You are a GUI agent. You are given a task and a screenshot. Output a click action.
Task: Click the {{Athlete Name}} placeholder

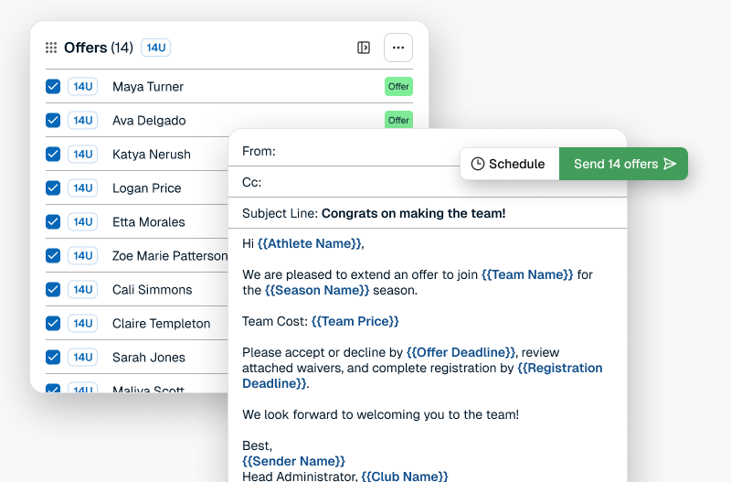click(x=309, y=243)
